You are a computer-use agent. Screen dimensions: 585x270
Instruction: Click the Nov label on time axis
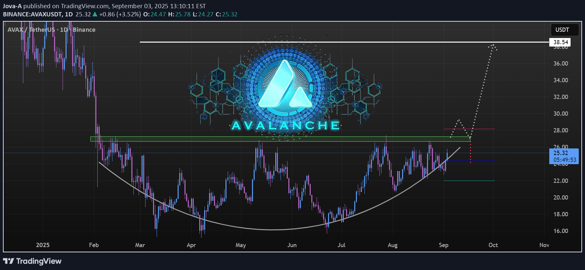544,245
